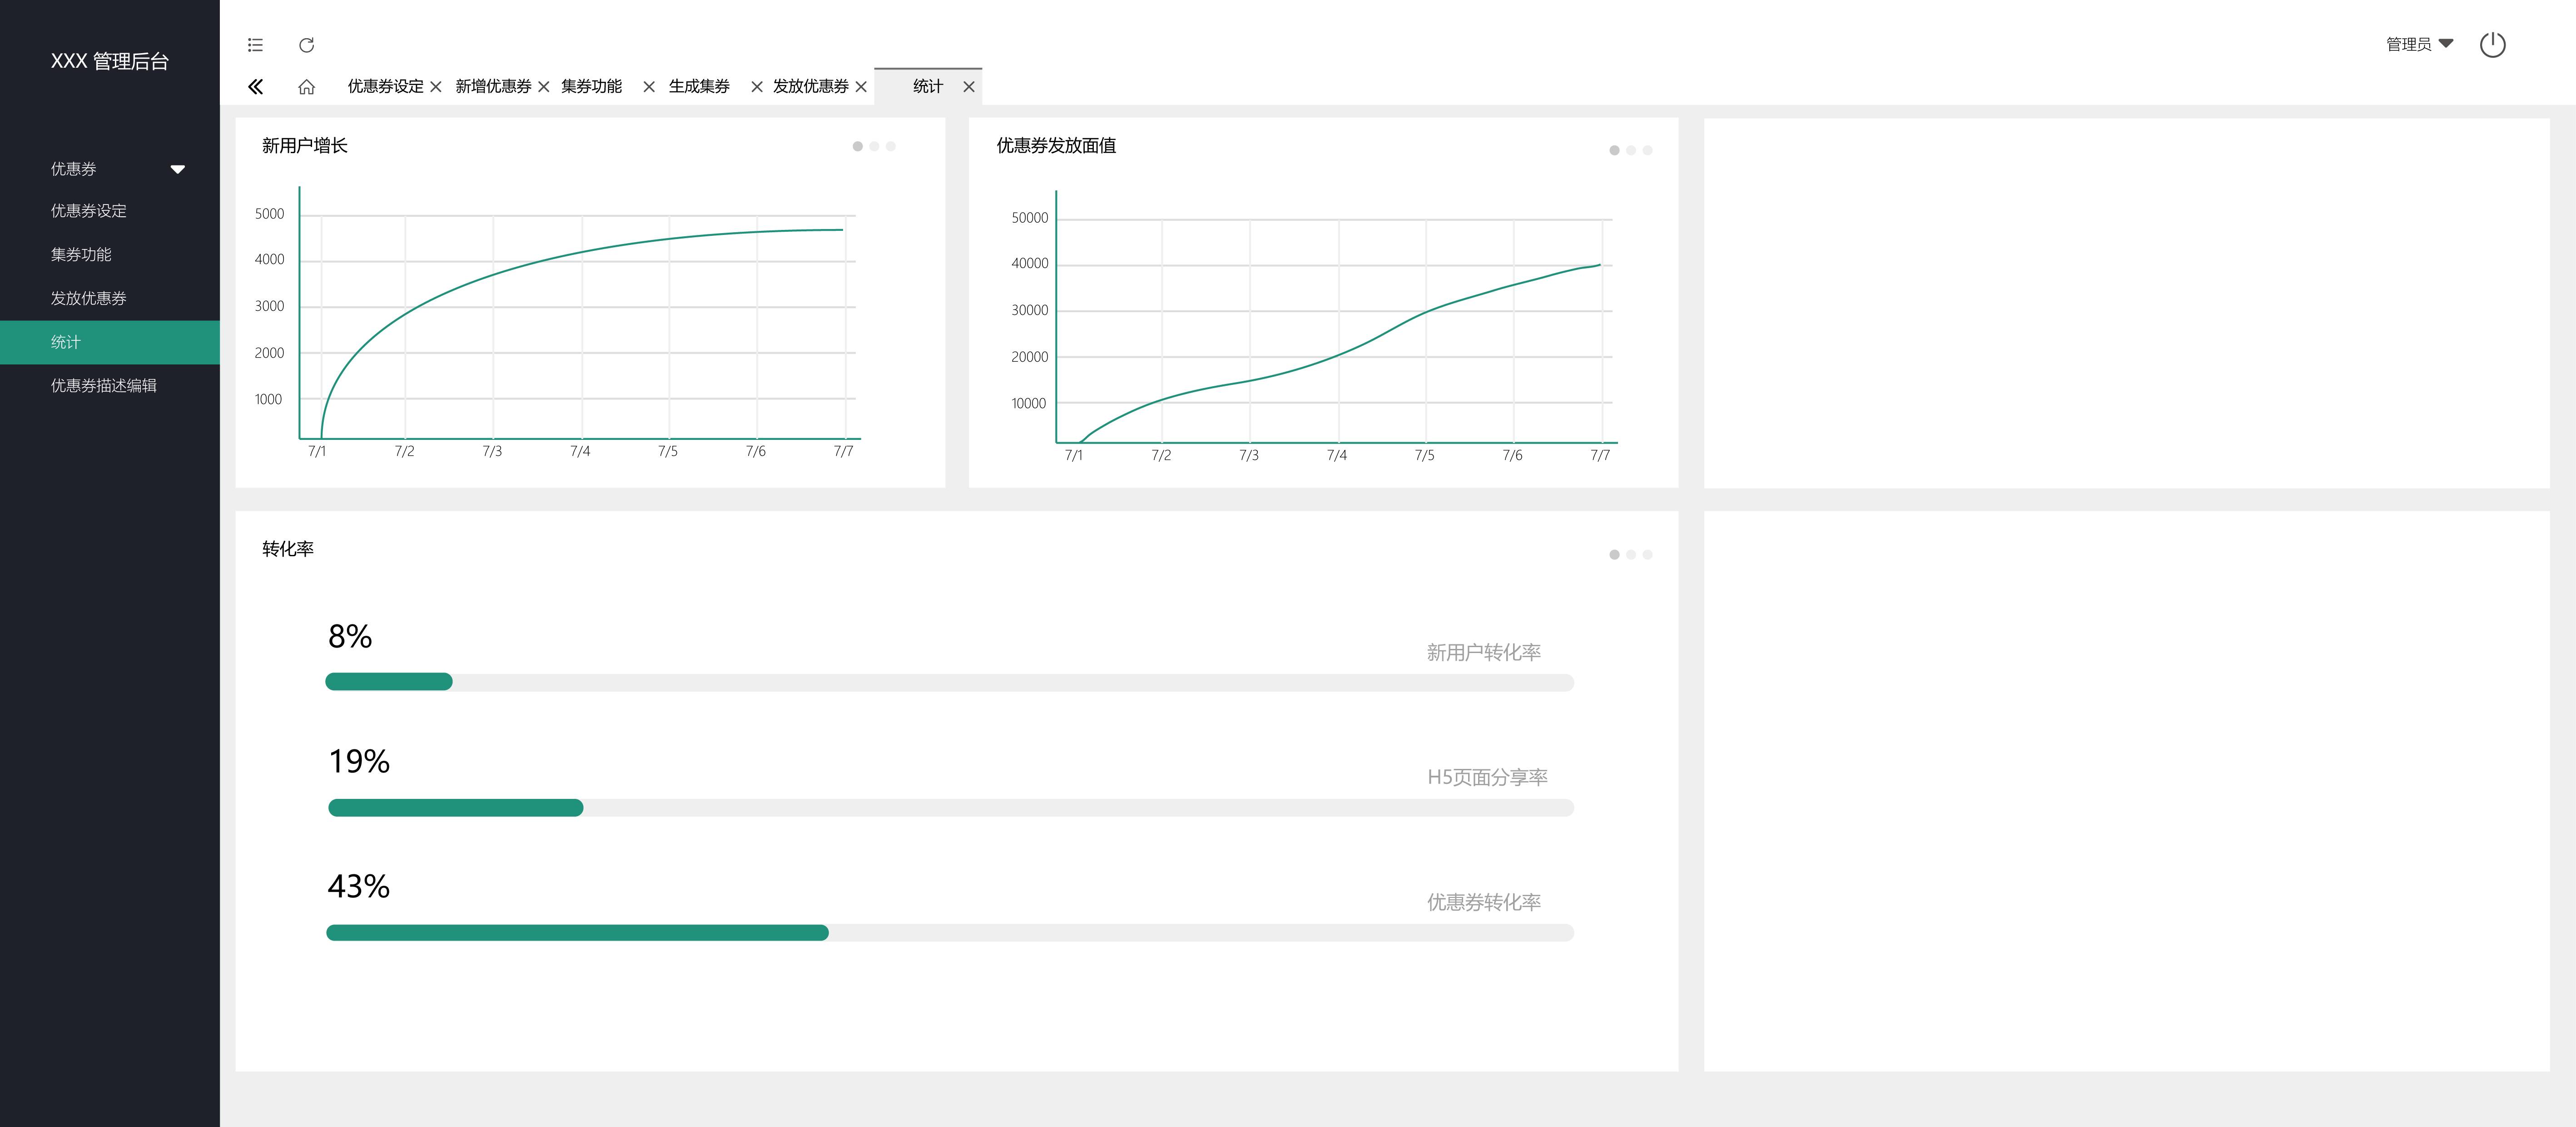Screen dimensions: 2576x1127
Task: Click the refresh page icon
Action: [x=307, y=45]
